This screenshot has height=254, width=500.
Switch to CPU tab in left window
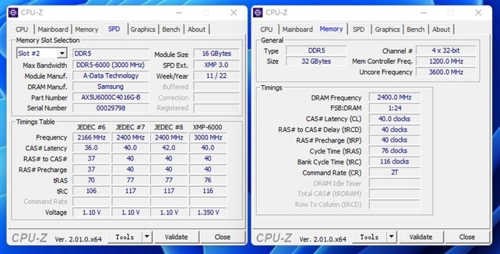[22, 29]
